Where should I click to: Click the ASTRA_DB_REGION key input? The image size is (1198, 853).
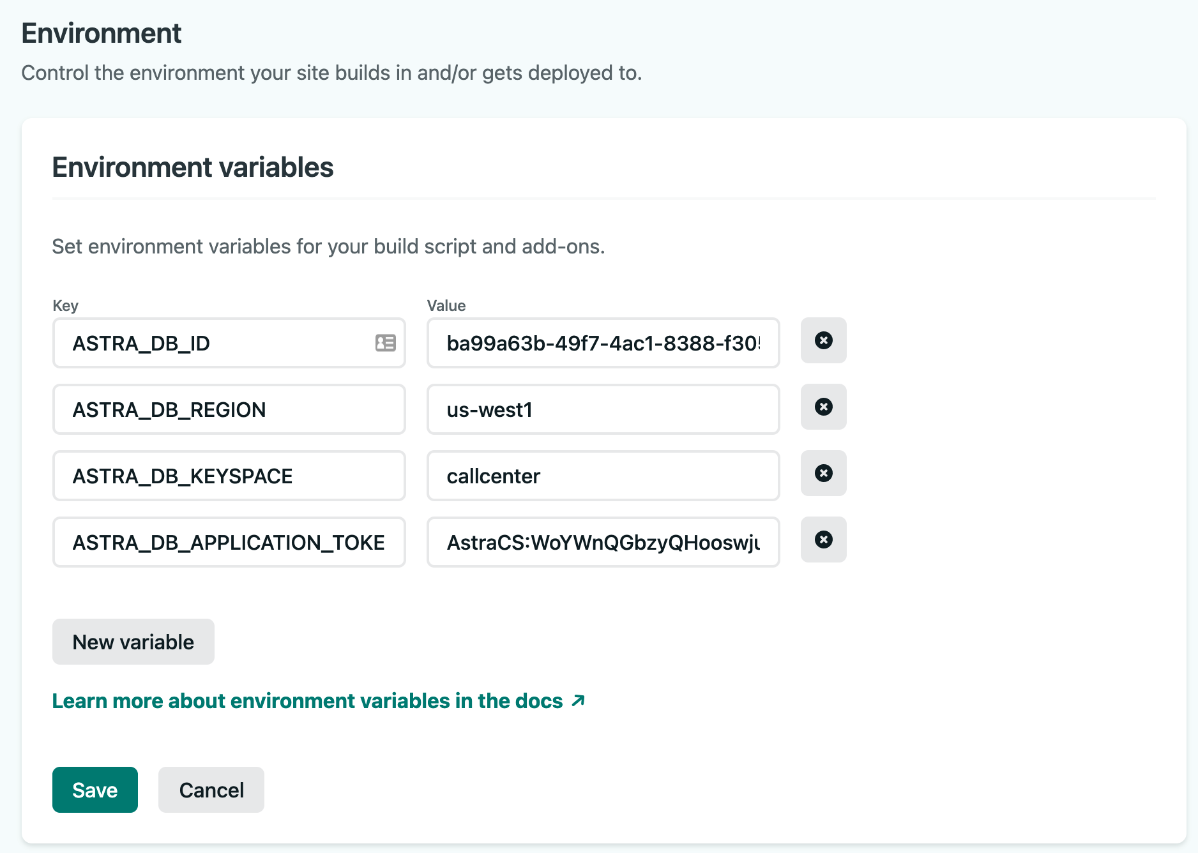pyautogui.click(x=229, y=409)
